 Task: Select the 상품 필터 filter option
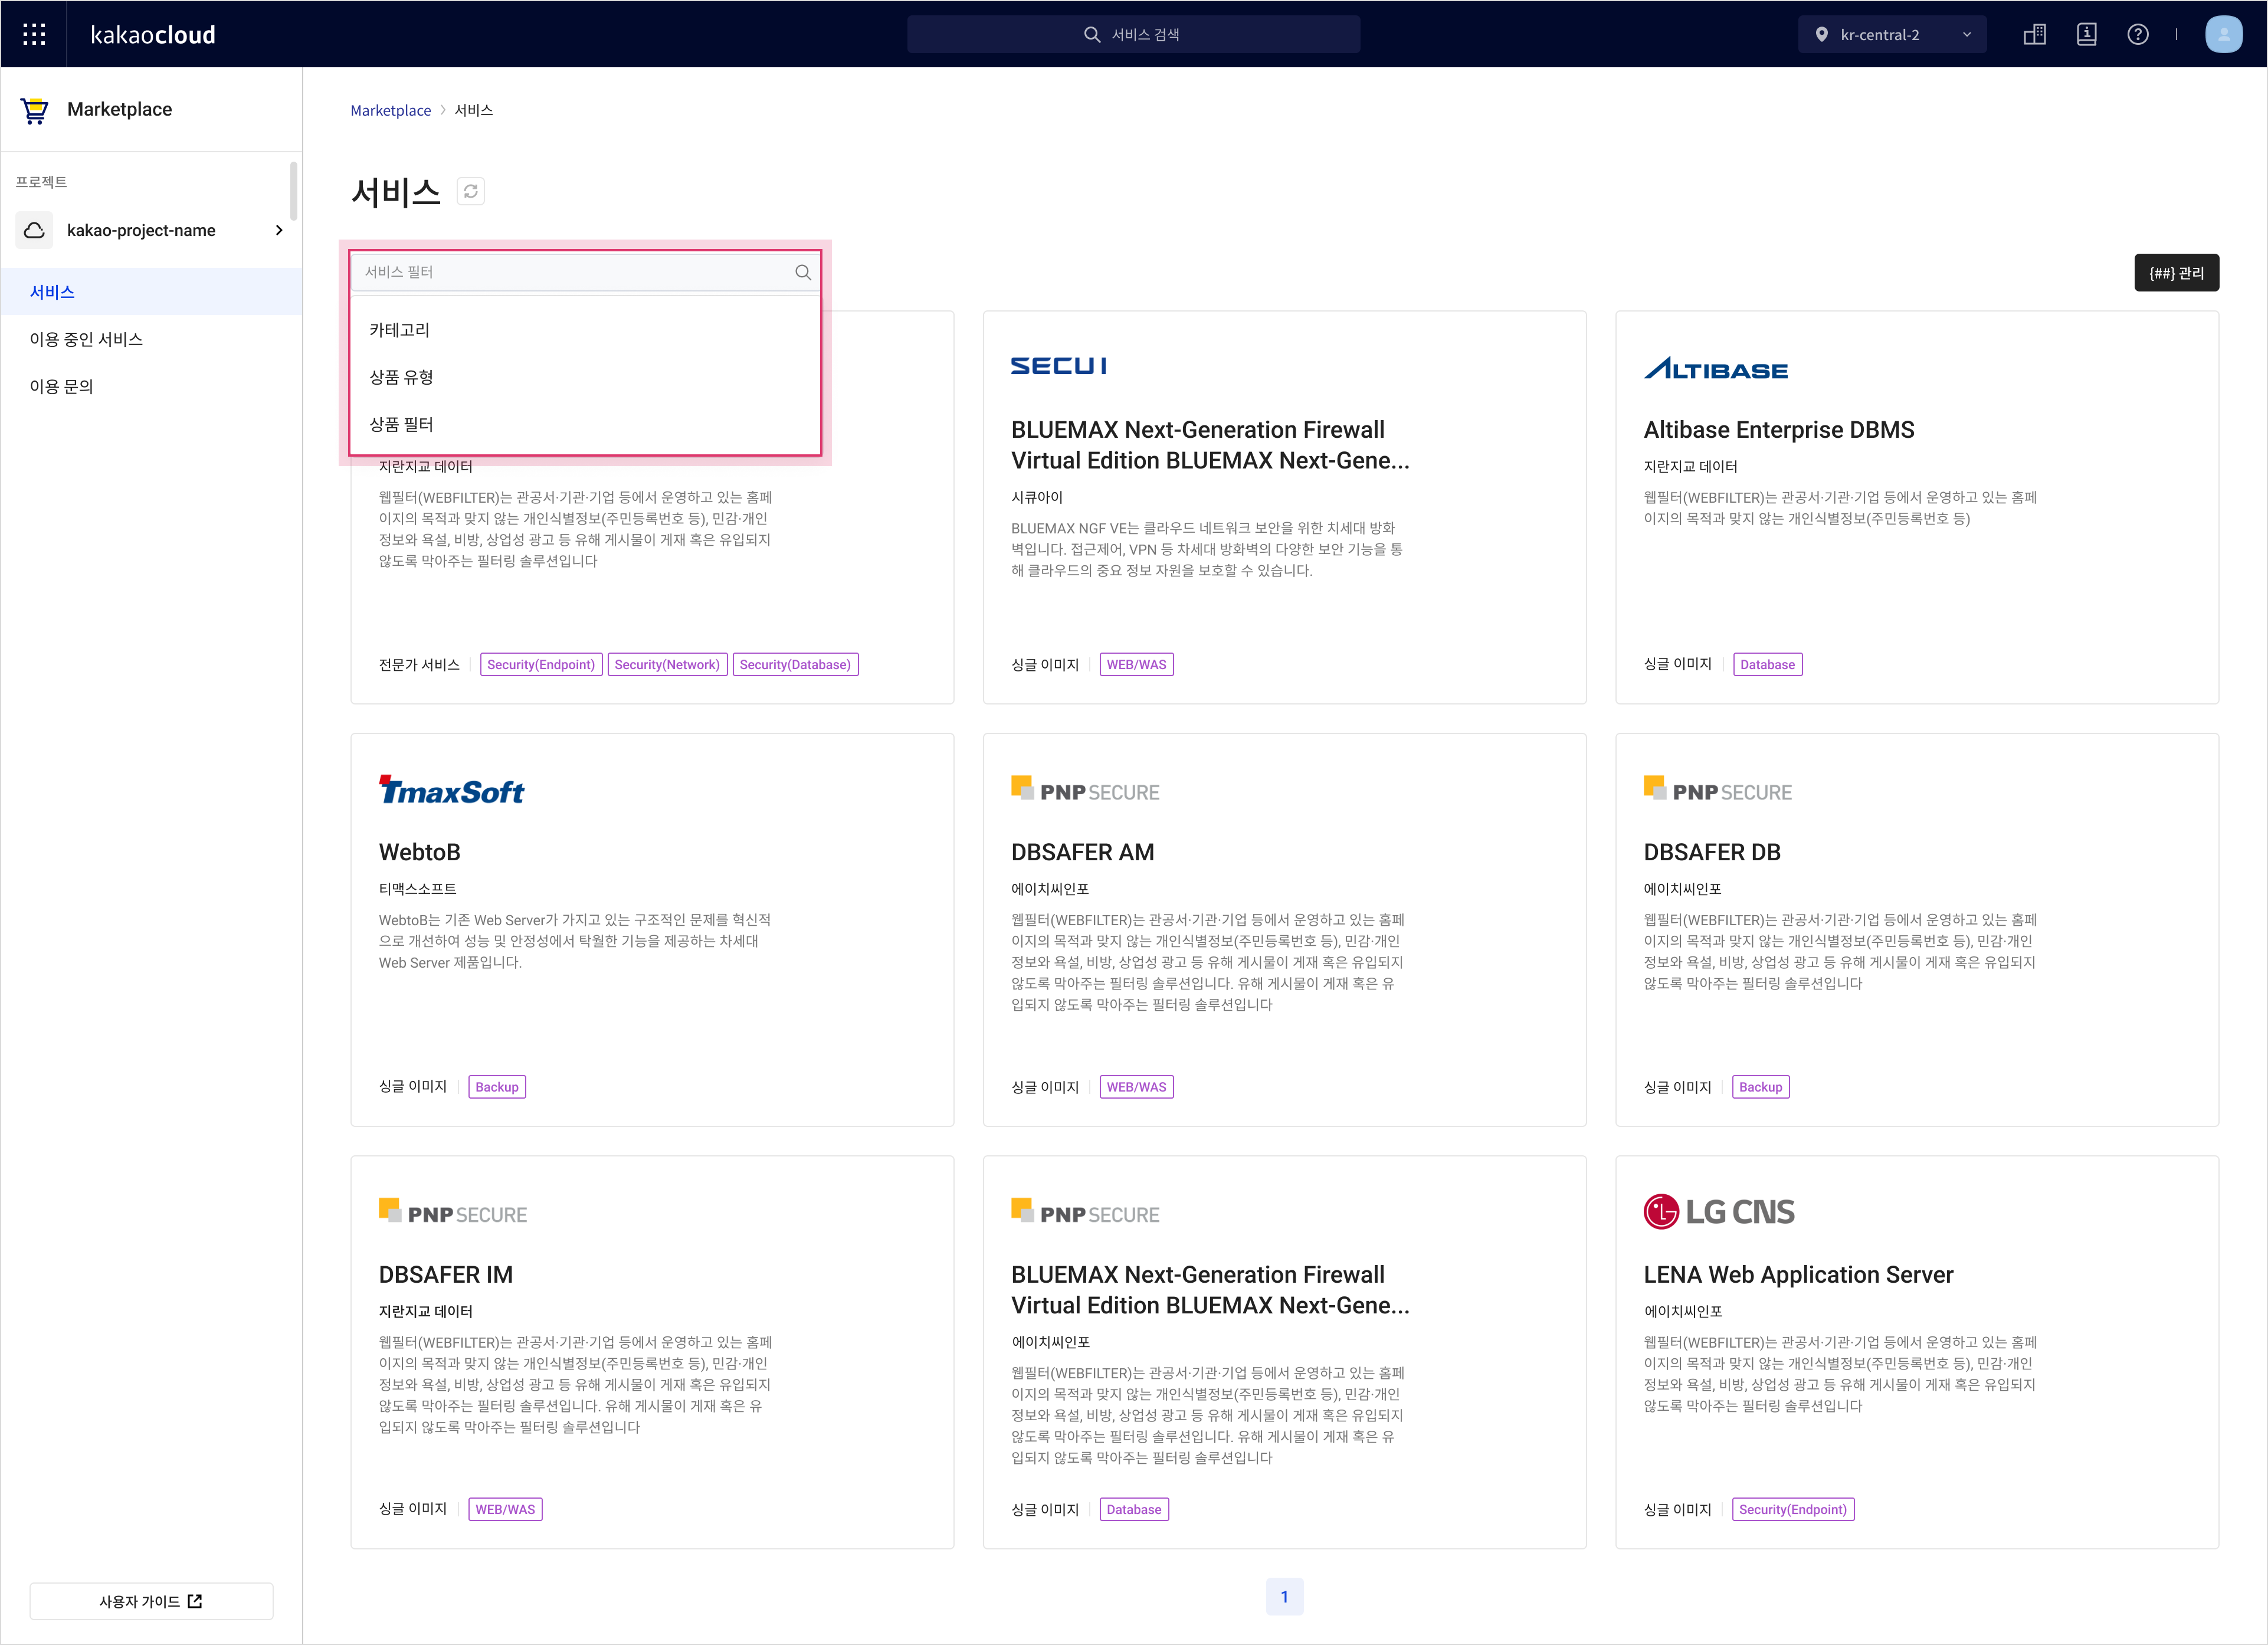tap(585, 424)
